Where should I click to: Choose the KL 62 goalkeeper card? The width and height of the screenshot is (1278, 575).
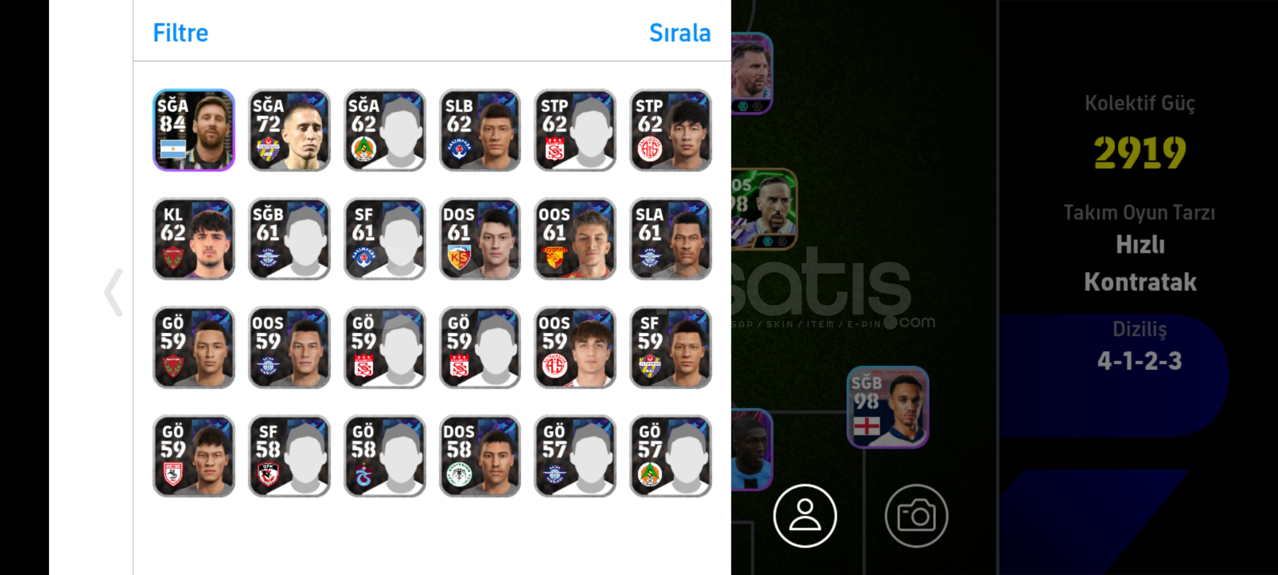pos(194,239)
